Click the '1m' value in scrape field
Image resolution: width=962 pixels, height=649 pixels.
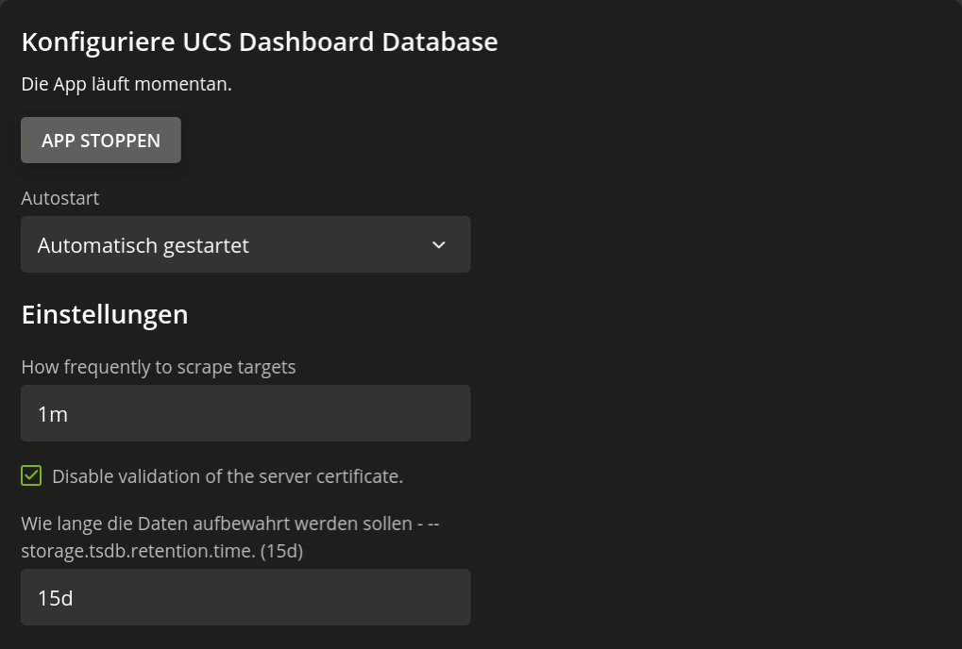coord(53,414)
